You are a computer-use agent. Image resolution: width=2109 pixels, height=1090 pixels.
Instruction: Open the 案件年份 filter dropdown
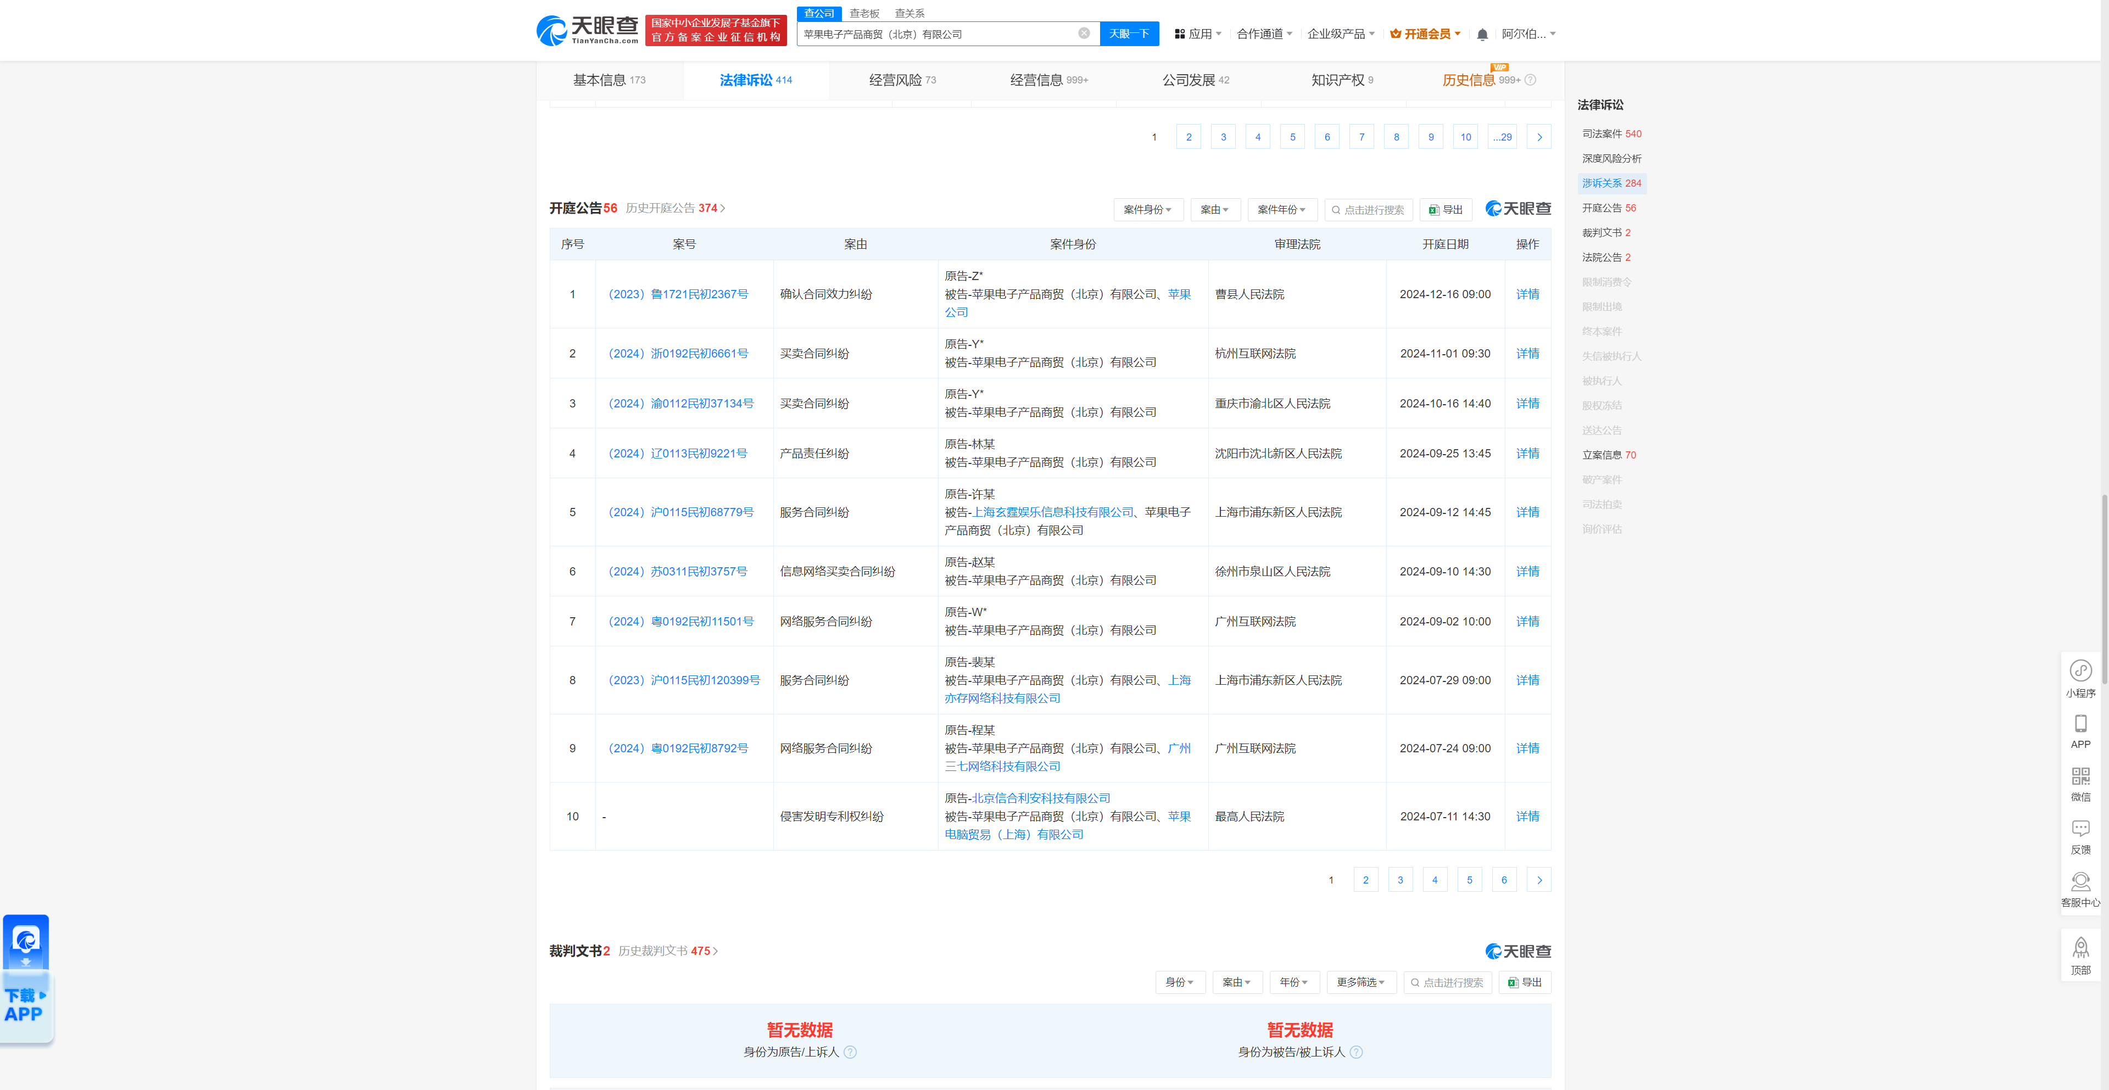click(x=1282, y=210)
